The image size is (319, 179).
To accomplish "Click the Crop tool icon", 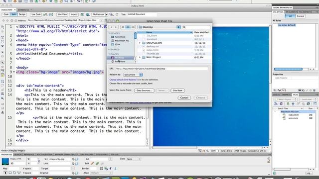I will click(x=102, y=169).
